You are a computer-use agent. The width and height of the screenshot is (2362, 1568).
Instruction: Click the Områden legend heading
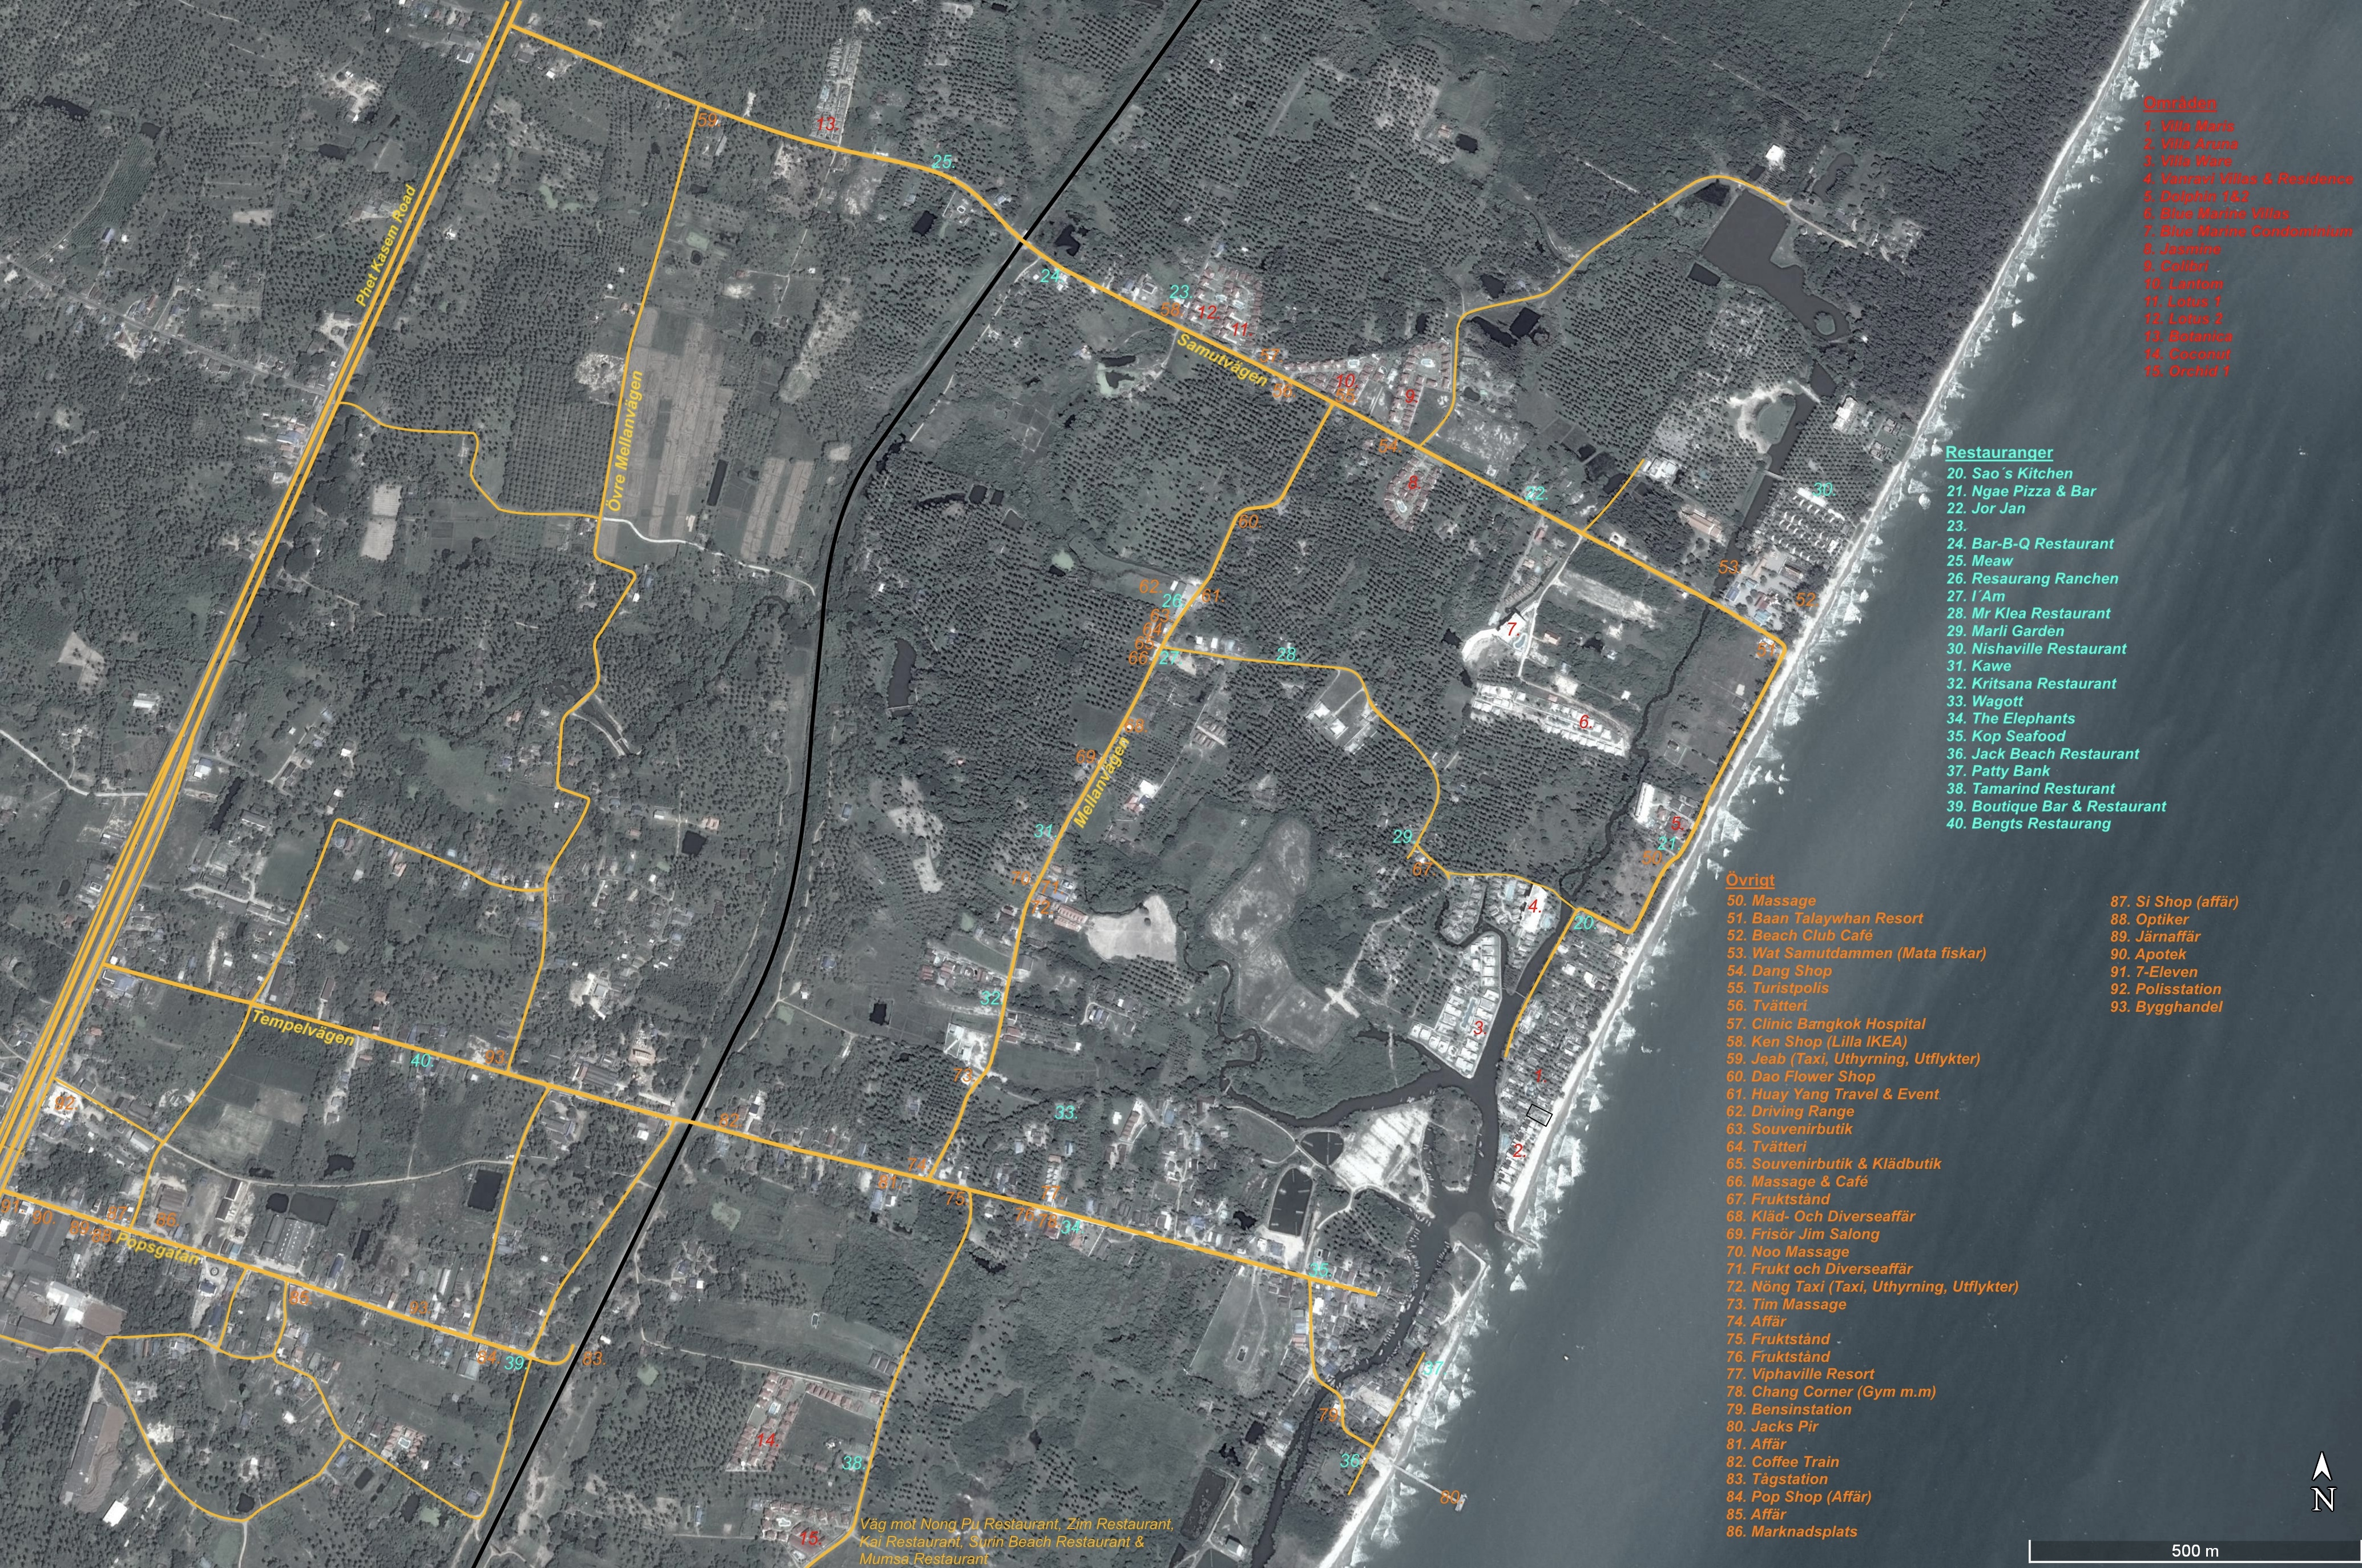[x=2180, y=103]
